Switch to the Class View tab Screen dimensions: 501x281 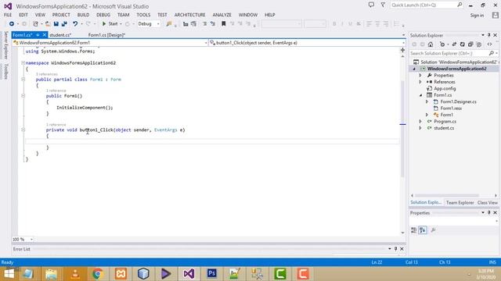487,203
